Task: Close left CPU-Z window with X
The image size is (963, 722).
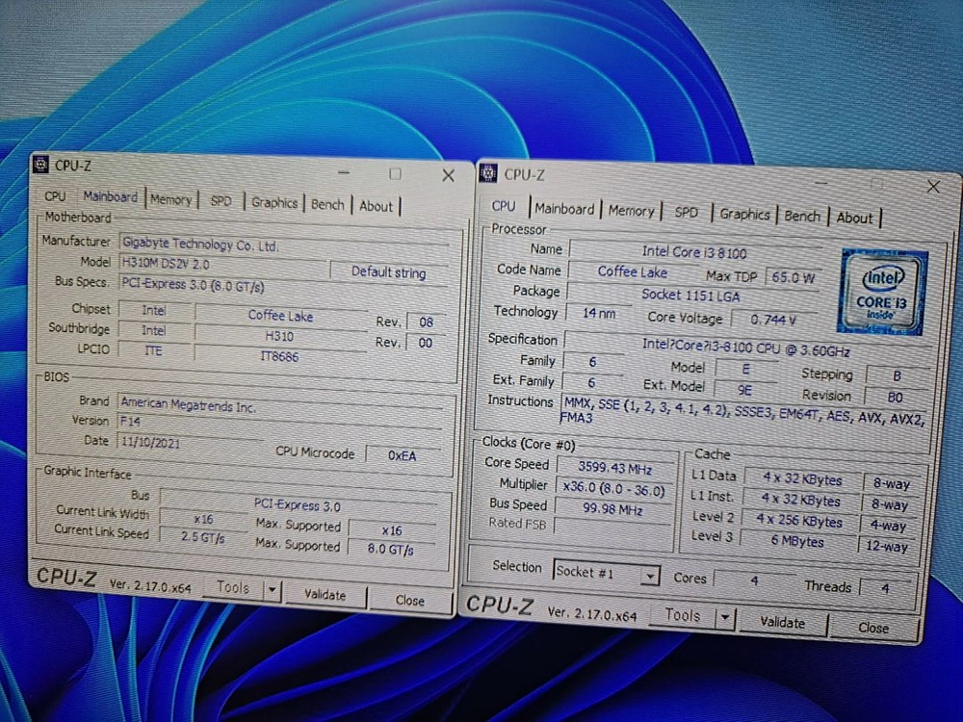Action: tap(449, 175)
